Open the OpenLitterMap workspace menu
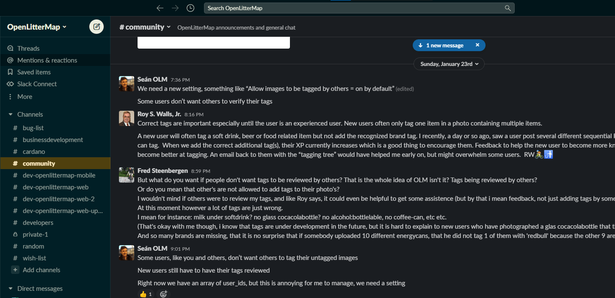This screenshot has width=615, height=298. point(37,27)
